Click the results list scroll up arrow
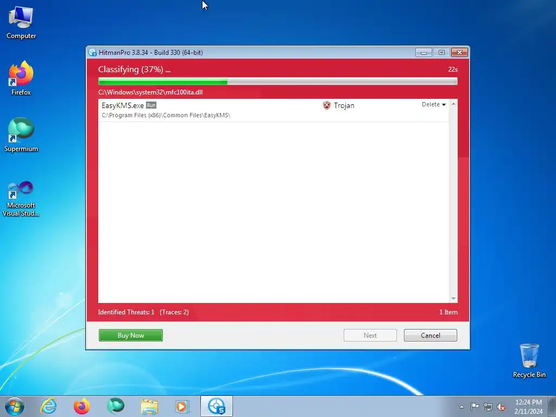556x417 pixels. coord(453,104)
